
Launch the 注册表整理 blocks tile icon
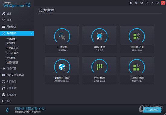tap(137, 67)
